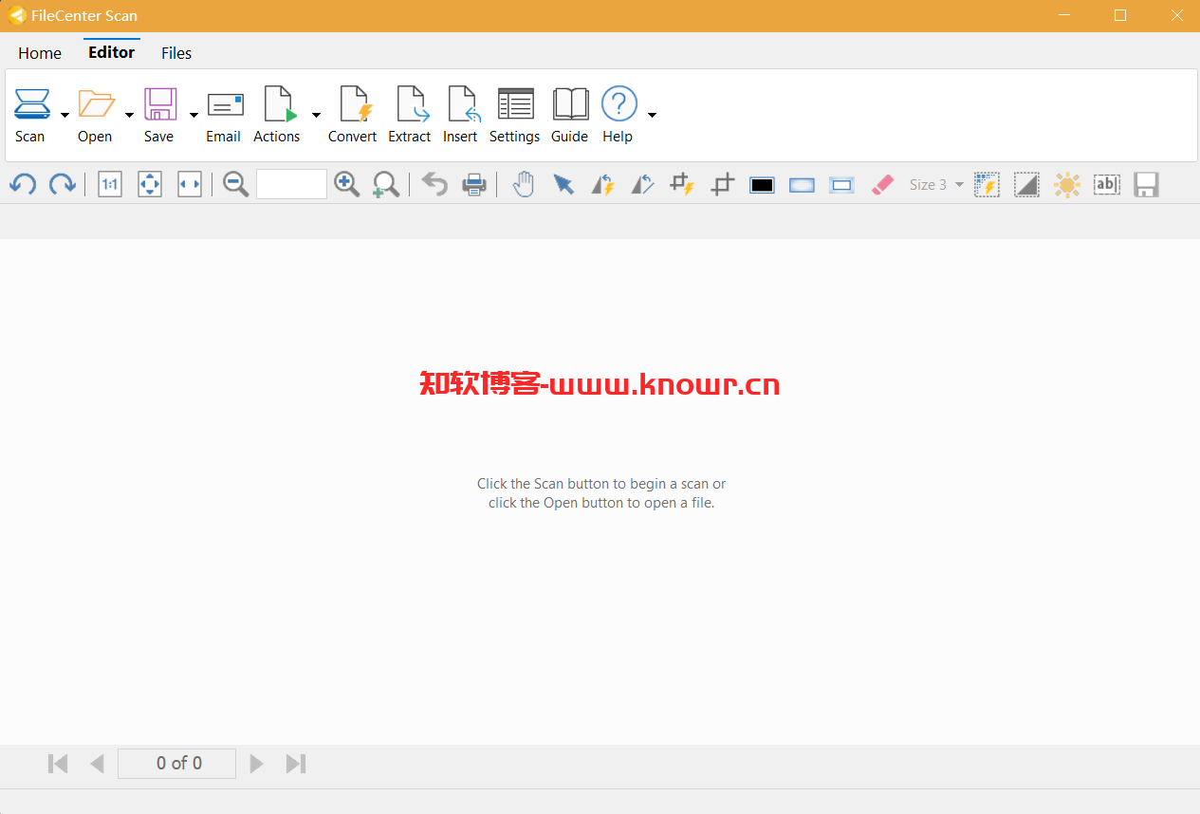Click the FileCenter Scan title bar logo
The width and height of the screenshot is (1200, 814).
pos(17,15)
